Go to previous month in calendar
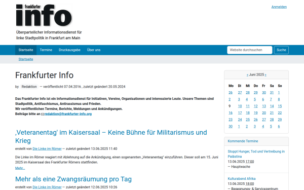Screen dimensions: 304x190 pos(247,75)
